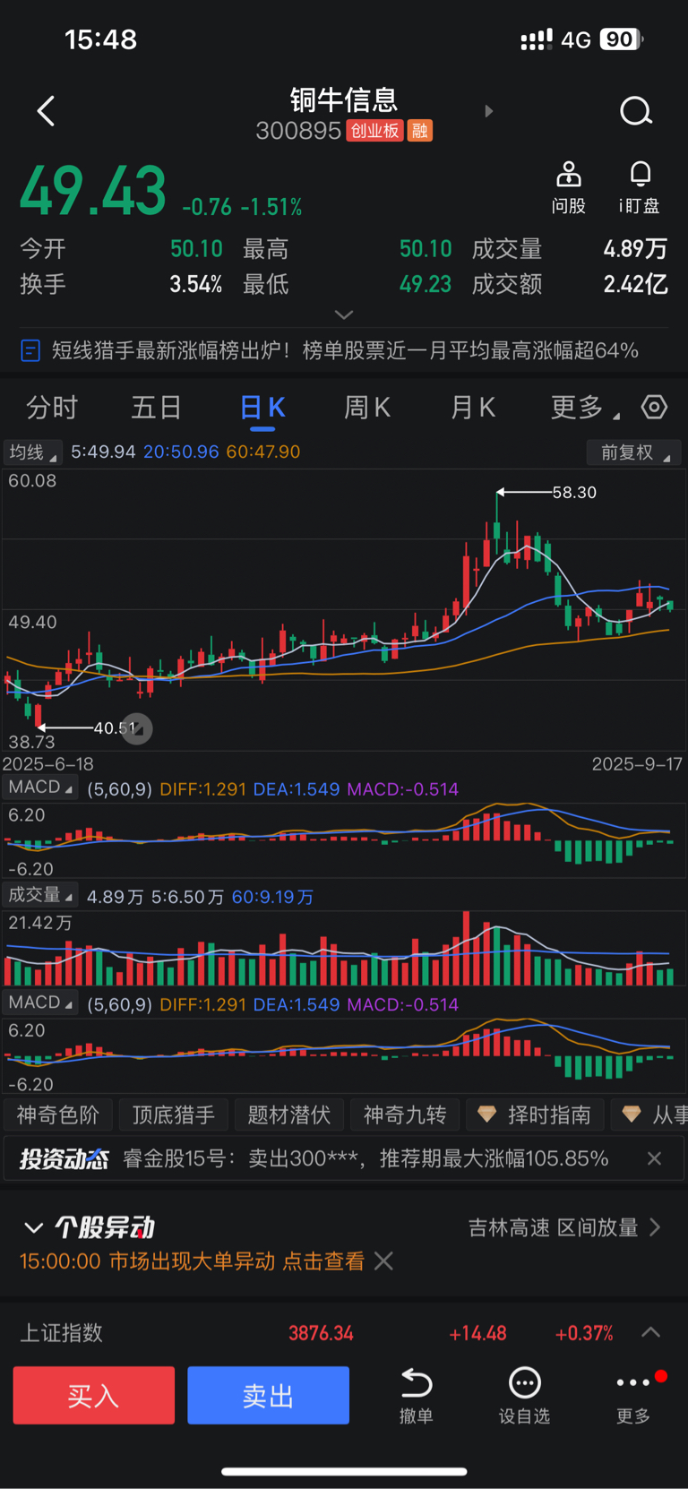Image resolution: width=688 pixels, height=1489 pixels.
Task: Tap the 58.30 high price marker
Action: point(574,492)
